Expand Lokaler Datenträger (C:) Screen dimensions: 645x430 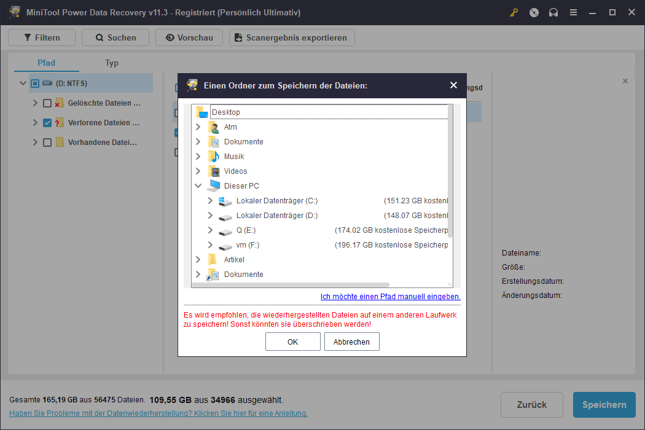211,200
